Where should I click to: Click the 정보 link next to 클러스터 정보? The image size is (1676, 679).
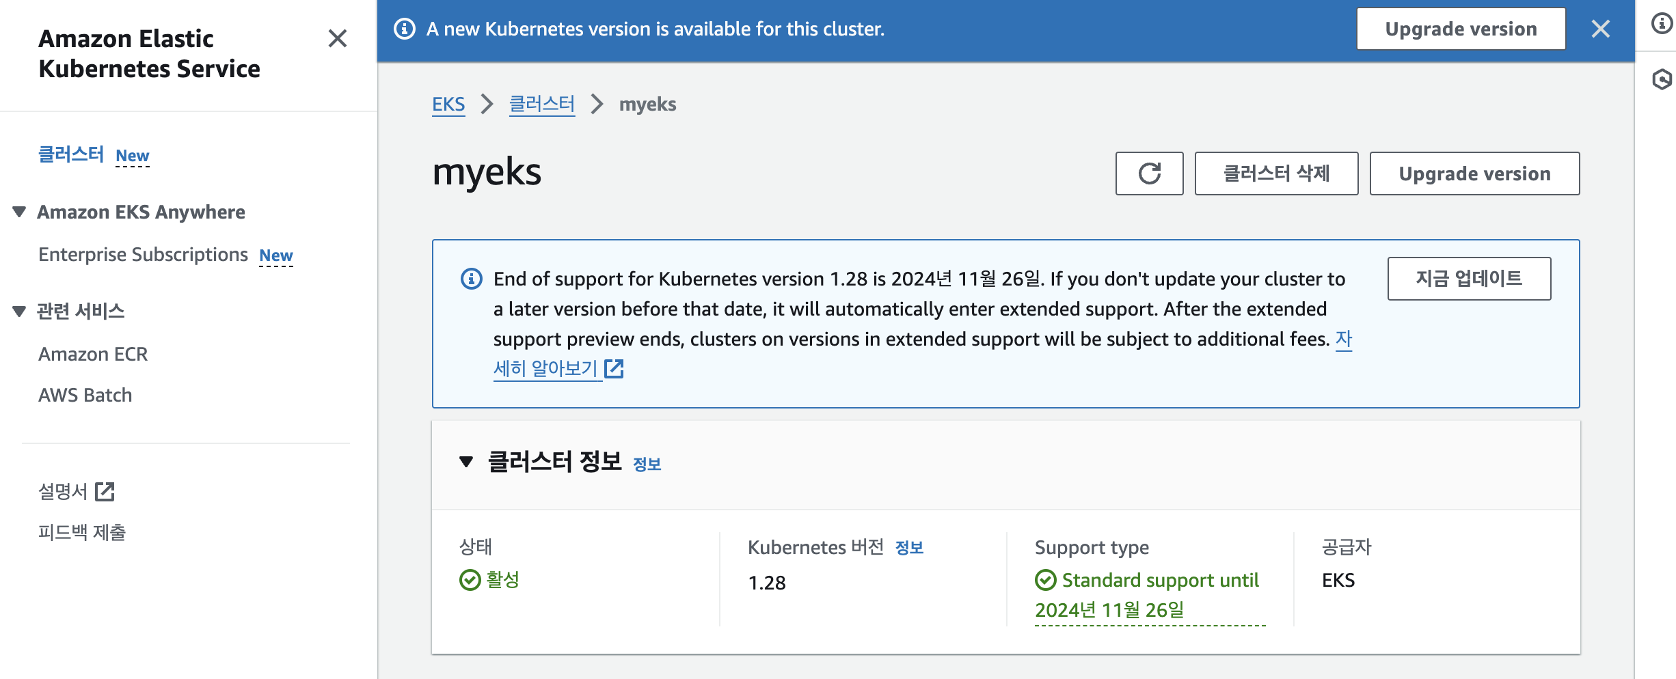pos(647,465)
